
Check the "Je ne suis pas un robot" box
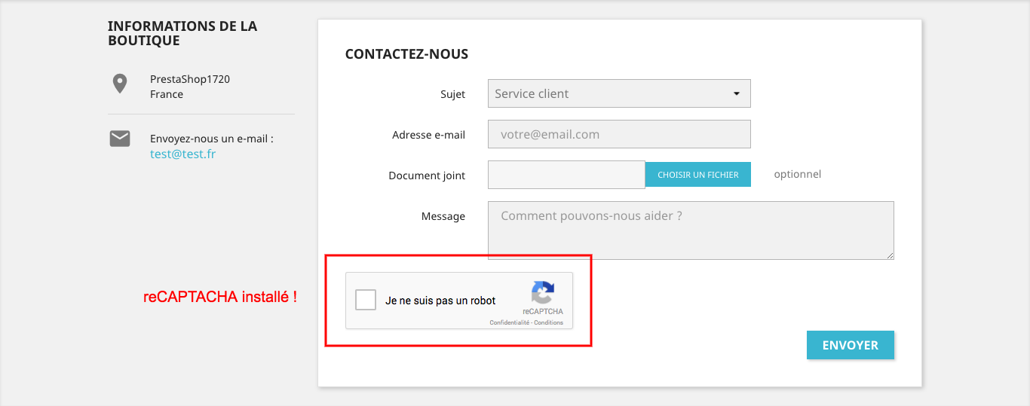pyautogui.click(x=366, y=300)
